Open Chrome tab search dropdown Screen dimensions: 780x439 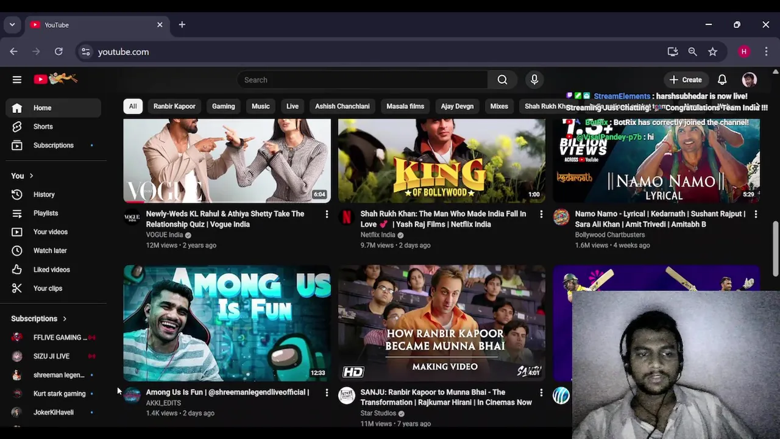(x=12, y=25)
